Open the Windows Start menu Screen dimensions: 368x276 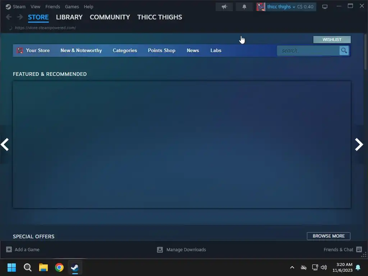[11, 267]
